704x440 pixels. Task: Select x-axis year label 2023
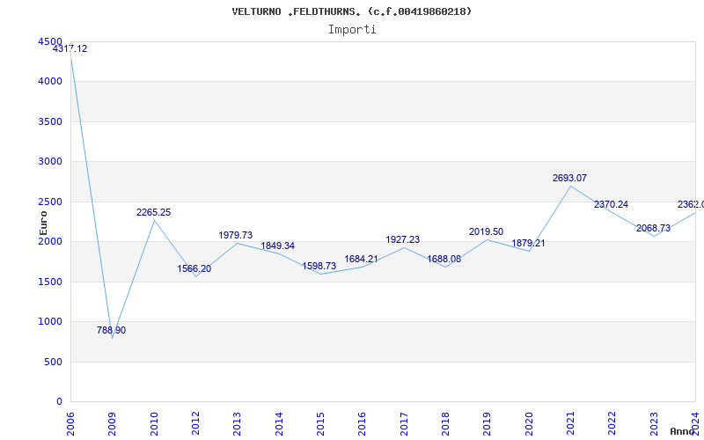(654, 423)
